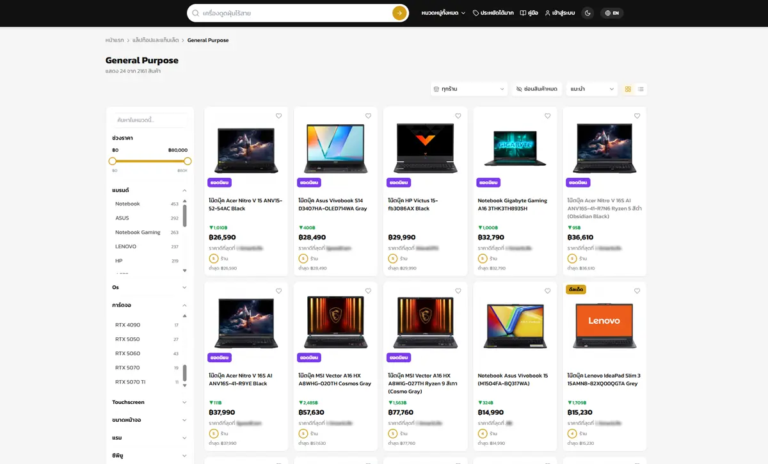This screenshot has width=768, height=464.
Task: Open the MSI Vector A16 HX A8WHG-020TH title
Action: click(x=335, y=380)
